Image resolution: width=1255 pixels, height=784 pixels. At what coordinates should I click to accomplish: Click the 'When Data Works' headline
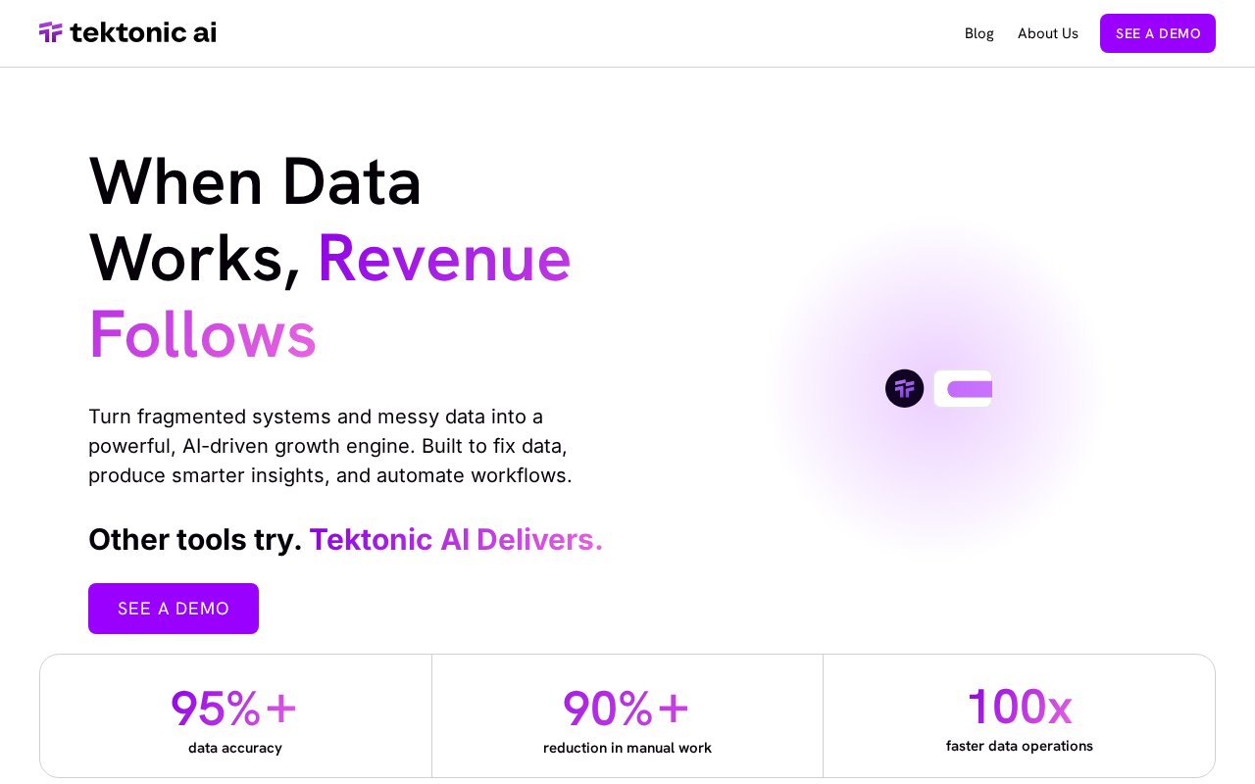(255, 220)
